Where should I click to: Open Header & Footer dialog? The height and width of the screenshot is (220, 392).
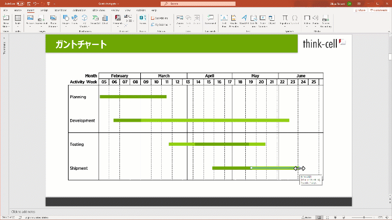tap(233, 21)
